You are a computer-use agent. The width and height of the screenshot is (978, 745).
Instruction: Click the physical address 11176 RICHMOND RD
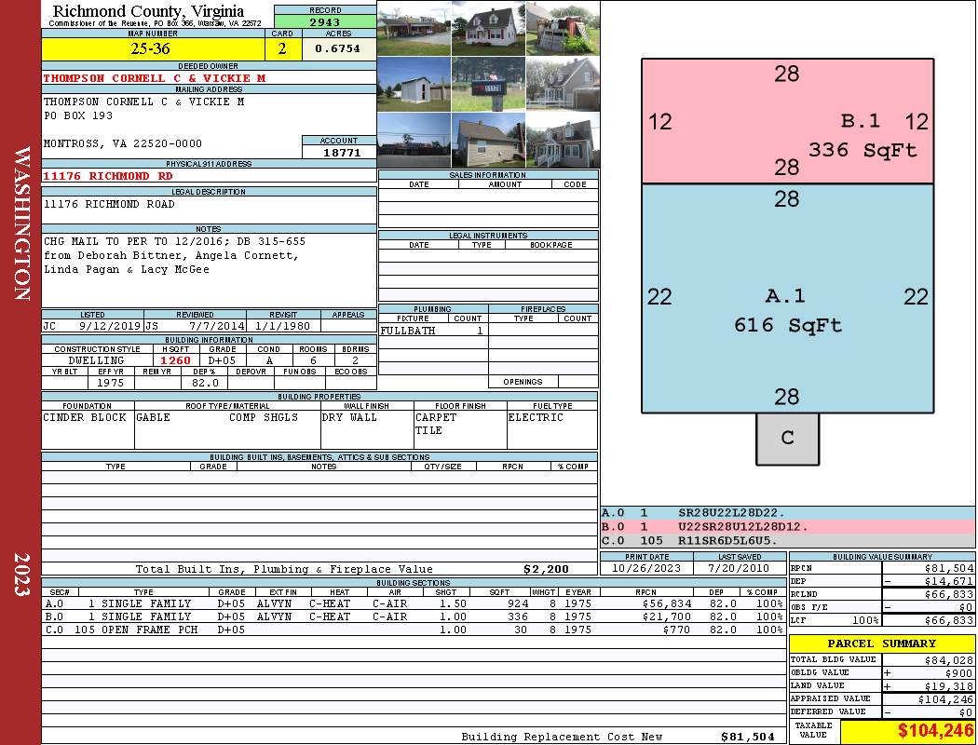click(x=108, y=175)
